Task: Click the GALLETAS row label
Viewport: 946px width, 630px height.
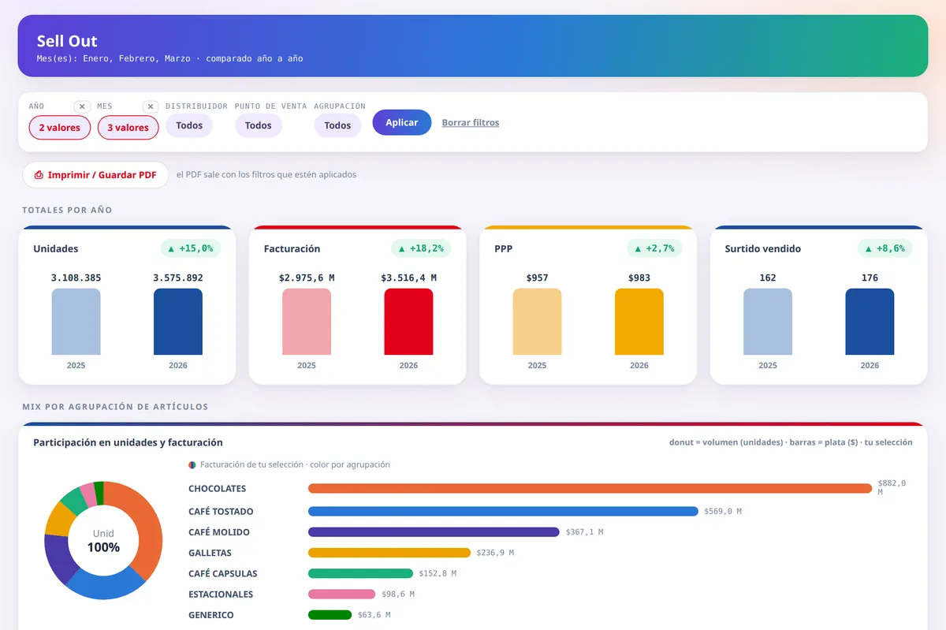Action: pos(210,553)
